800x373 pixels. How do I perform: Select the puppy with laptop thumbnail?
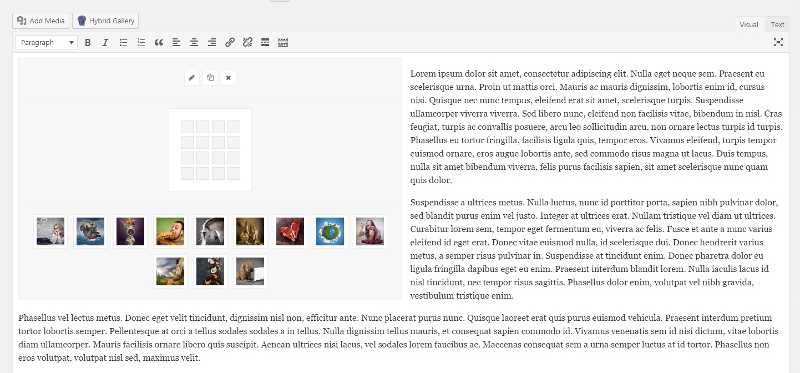250,271
